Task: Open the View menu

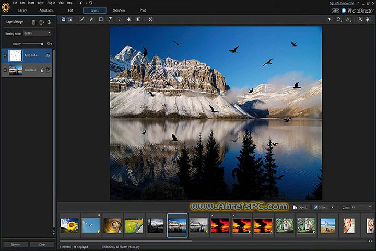Action: pos(61,3)
